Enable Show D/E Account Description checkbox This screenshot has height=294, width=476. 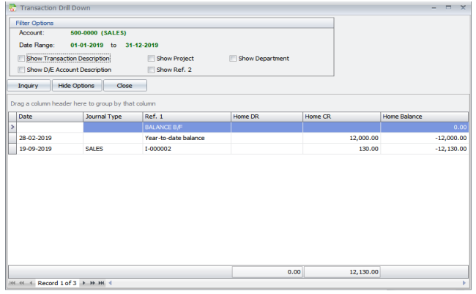click(21, 70)
